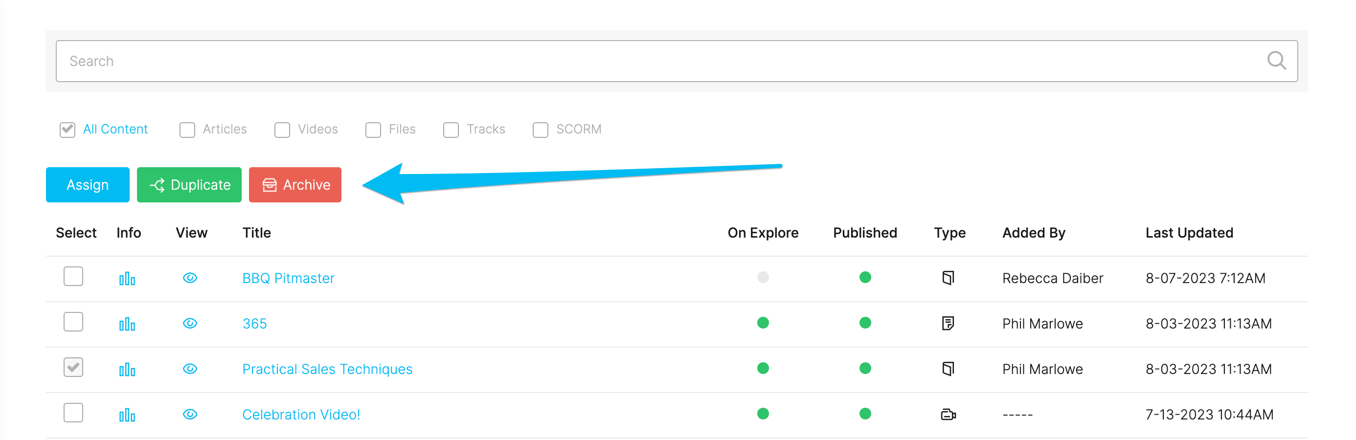Click the Type column header
The height and width of the screenshot is (440, 1356).
coord(949,233)
